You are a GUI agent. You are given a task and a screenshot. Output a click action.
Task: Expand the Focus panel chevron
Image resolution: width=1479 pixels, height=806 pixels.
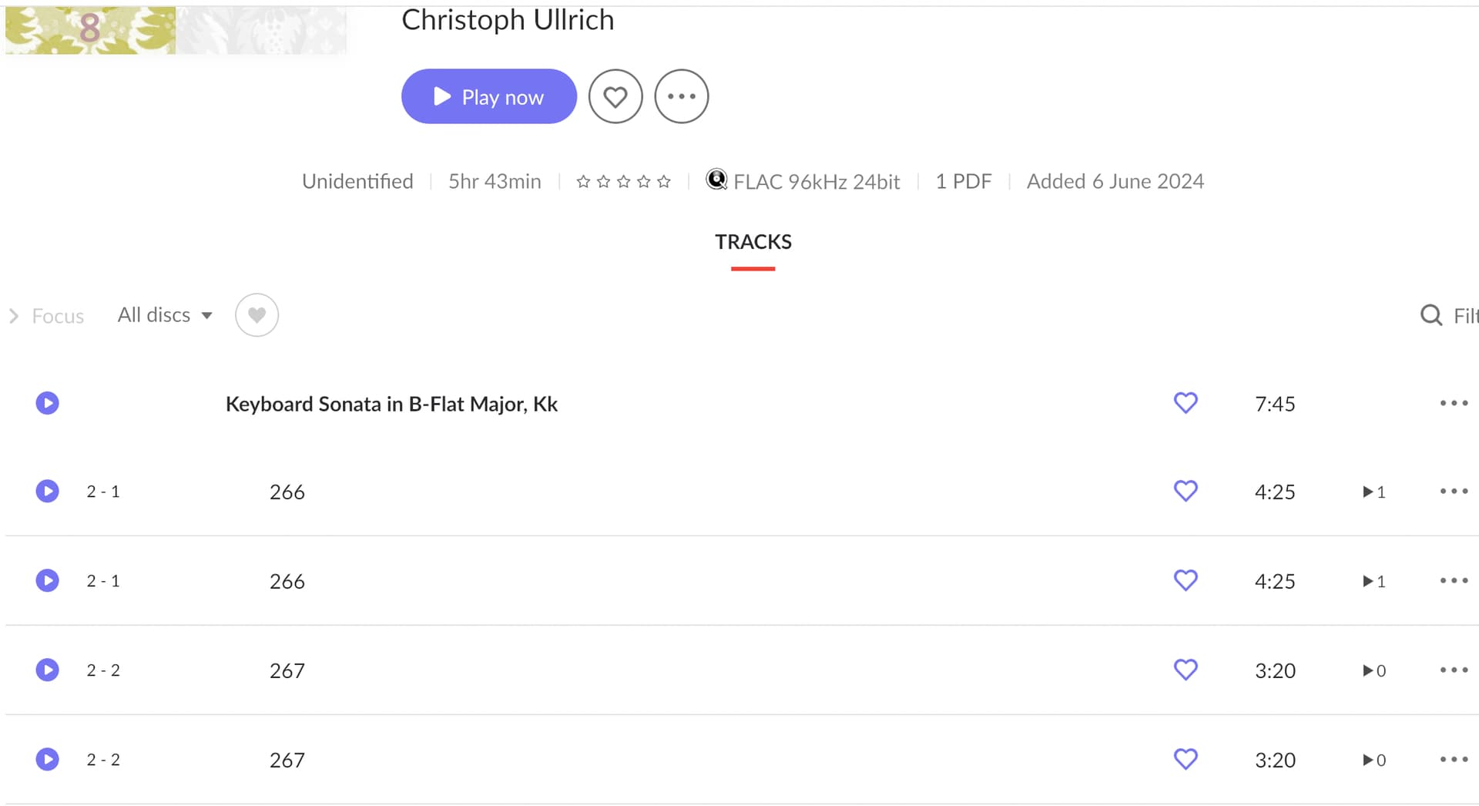(x=14, y=316)
